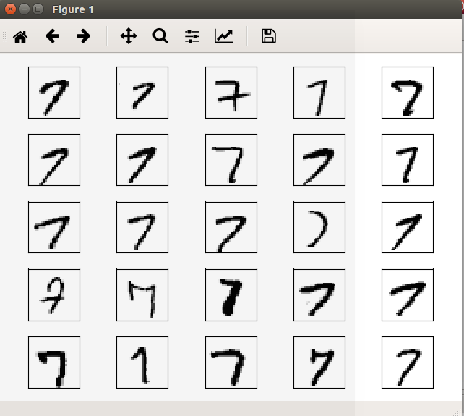Minimize the Figure 1 window
This screenshot has height=416, width=464.
pos(25,9)
